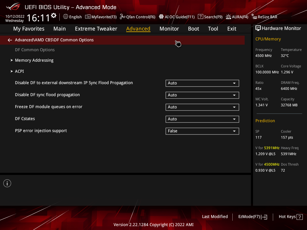307x230 pixels.
Task: Click the 16:11 clock display
Action: click(38, 18)
